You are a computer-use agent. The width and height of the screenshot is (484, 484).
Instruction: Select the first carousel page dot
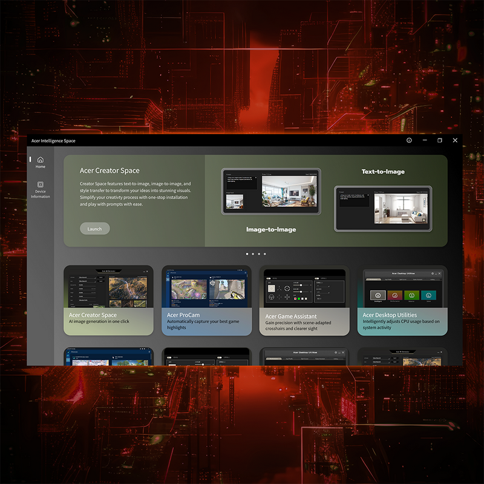click(x=247, y=254)
